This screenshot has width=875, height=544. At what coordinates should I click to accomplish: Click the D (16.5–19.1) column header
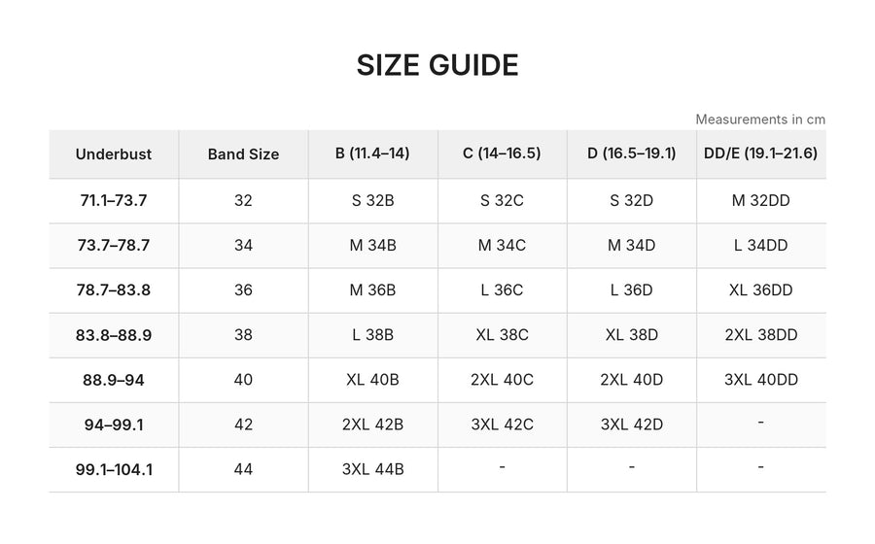click(632, 154)
